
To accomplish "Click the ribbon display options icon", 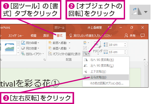I will pos(110,27).
